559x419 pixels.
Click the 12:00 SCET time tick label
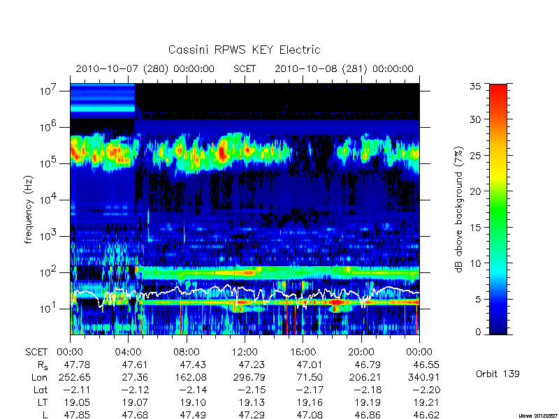[x=245, y=353]
